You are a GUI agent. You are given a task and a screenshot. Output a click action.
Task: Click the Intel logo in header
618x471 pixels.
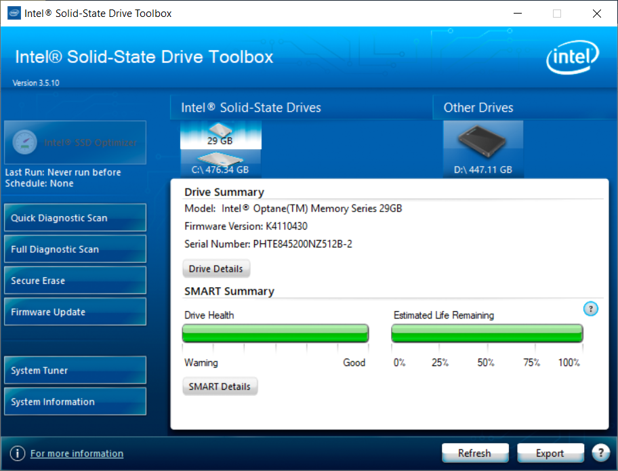(x=573, y=58)
